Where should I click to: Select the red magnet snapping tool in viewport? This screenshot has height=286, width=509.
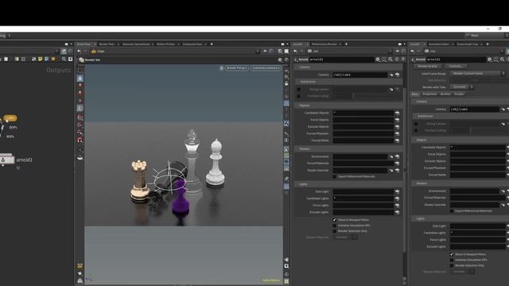pyautogui.click(x=80, y=140)
